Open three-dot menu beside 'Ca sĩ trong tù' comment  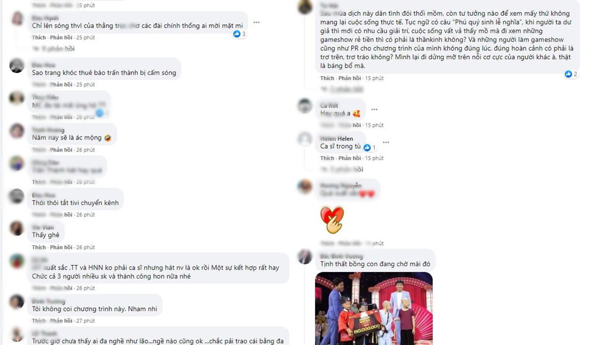pos(386,142)
